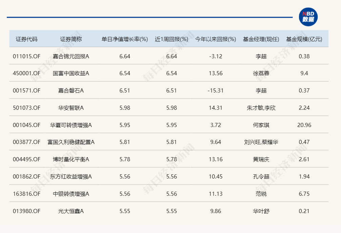Select fund name 东方红收益增强A
Image resolution: width=341 pixels, height=233 pixels.
pyautogui.click(x=71, y=176)
